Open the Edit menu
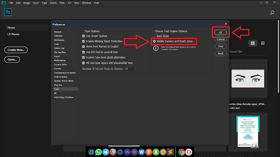Image resolution: width=280 pixels, height=157 pixels. click(x=18, y=3)
